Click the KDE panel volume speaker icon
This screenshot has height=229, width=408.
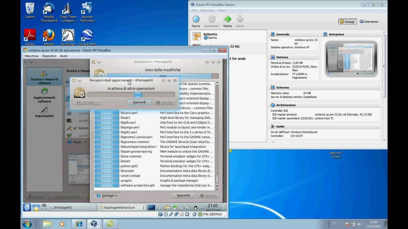point(188,207)
